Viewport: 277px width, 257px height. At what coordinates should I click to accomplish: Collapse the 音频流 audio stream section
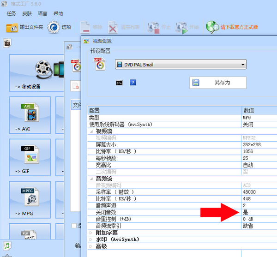coord(92,179)
